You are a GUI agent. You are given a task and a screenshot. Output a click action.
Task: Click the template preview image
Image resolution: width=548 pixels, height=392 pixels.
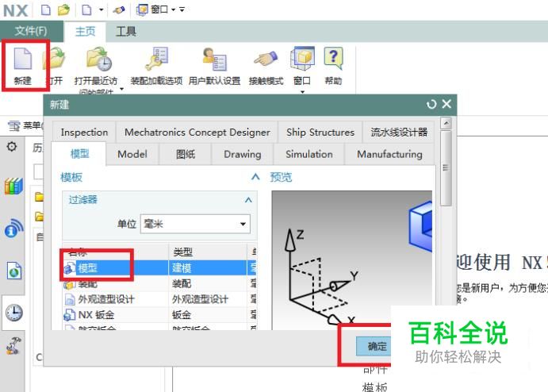point(352,260)
